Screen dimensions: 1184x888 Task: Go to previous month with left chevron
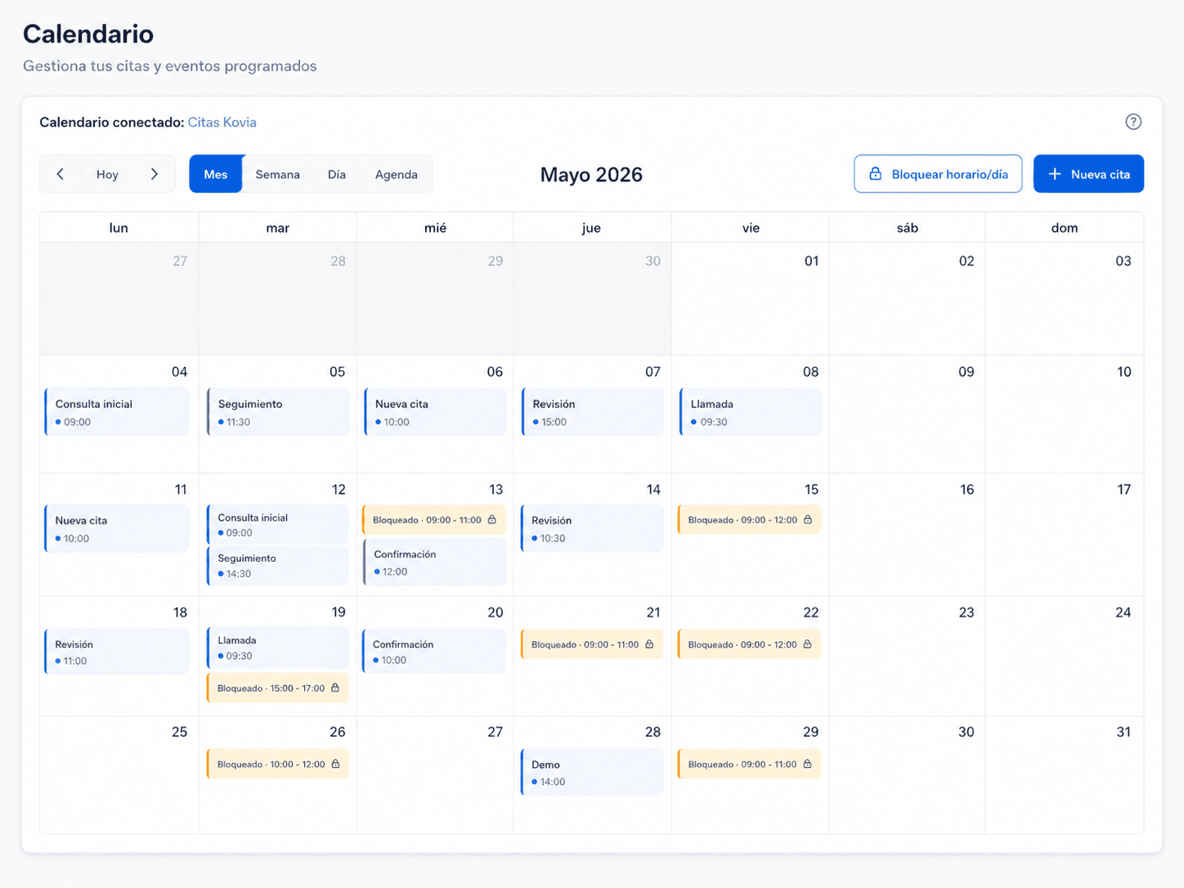tap(61, 174)
